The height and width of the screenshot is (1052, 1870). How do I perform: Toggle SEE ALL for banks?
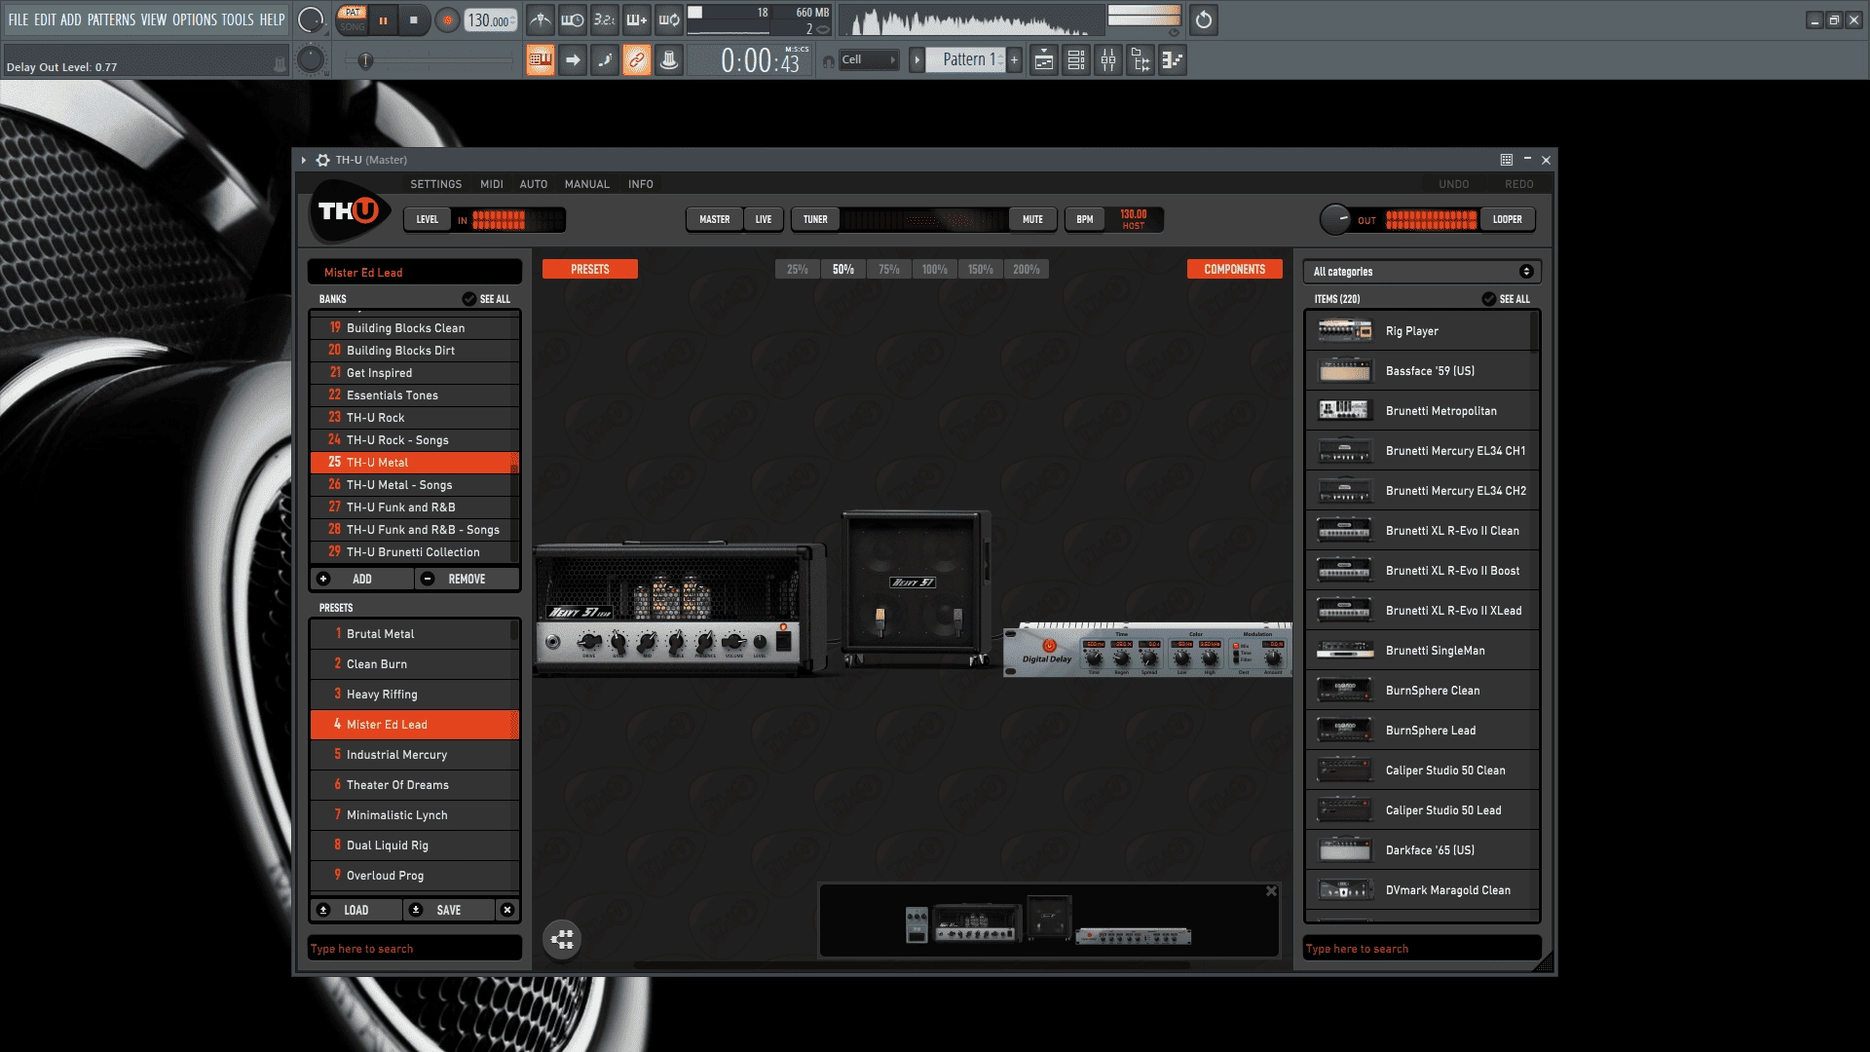tap(486, 299)
